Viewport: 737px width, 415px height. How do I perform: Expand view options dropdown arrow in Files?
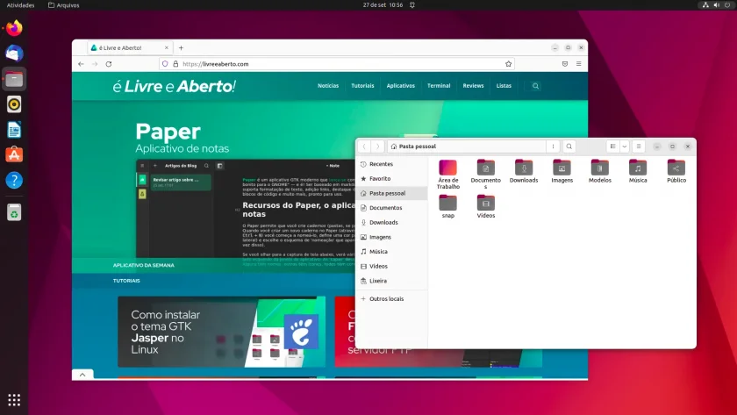[x=624, y=147]
